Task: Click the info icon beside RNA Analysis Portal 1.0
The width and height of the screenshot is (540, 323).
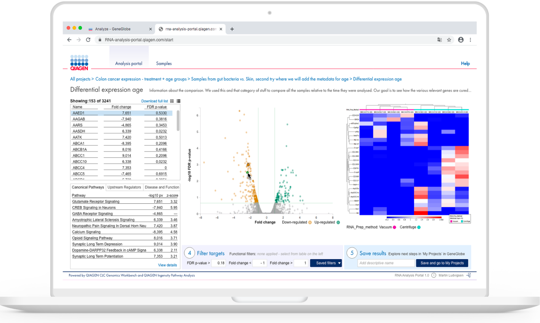Action: click(x=433, y=276)
